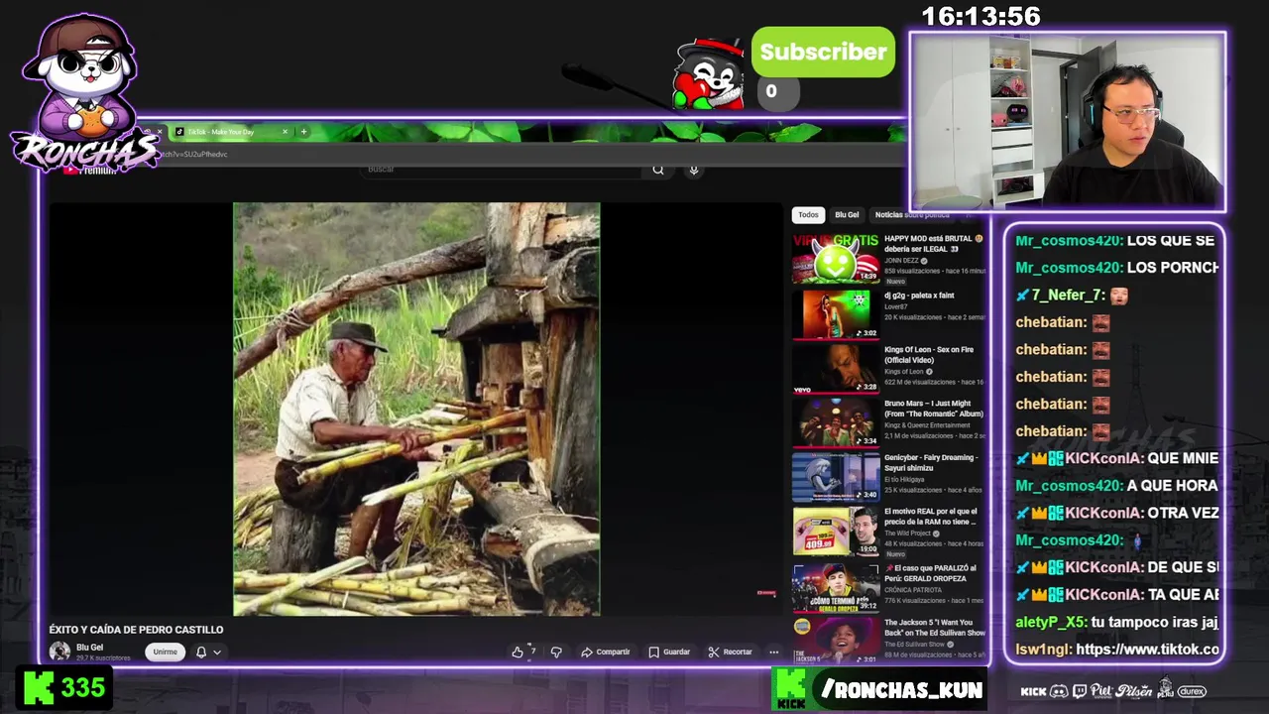Click the channel name 'The Wild Project'
1269x714 pixels.
tap(909, 534)
